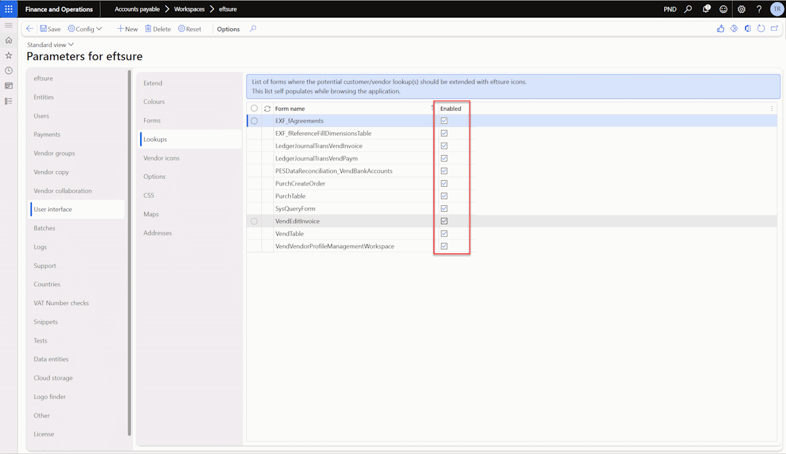Toggle Enabled for EXF_fAgreements
The height and width of the screenshot is (454, 786).
click(444, 121)
